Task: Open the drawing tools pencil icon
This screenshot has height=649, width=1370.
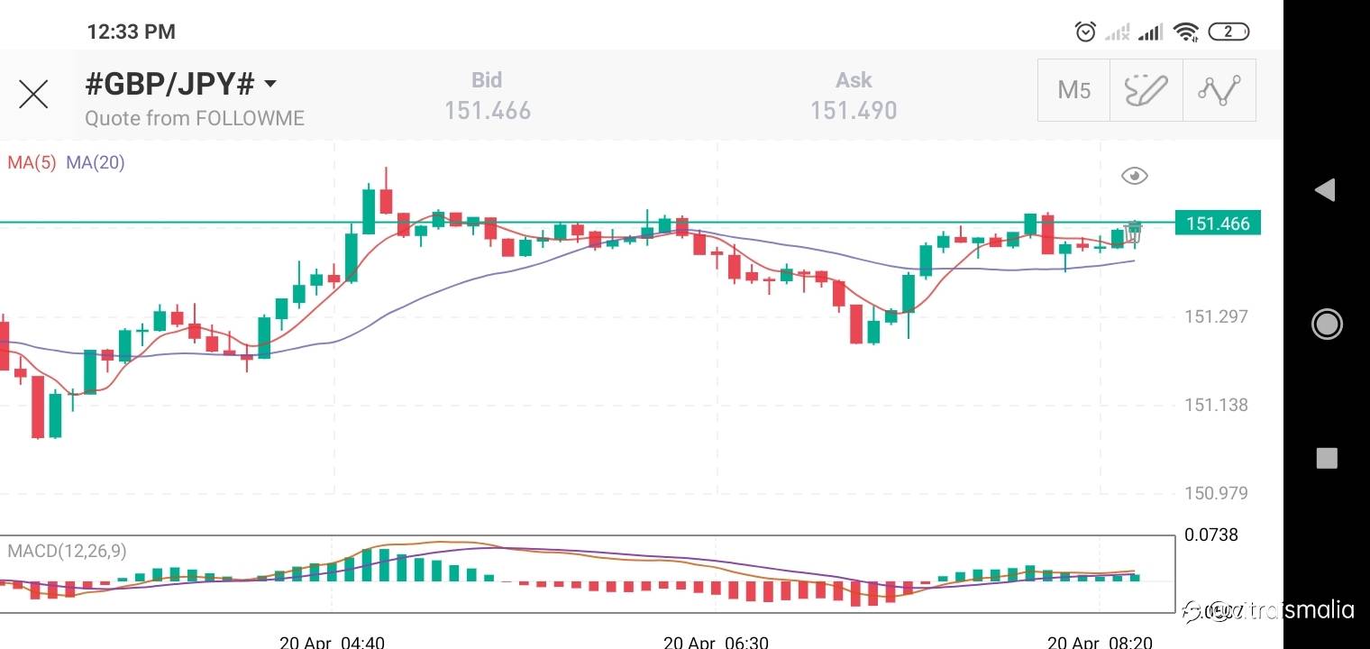Action: click(1146, 90)
